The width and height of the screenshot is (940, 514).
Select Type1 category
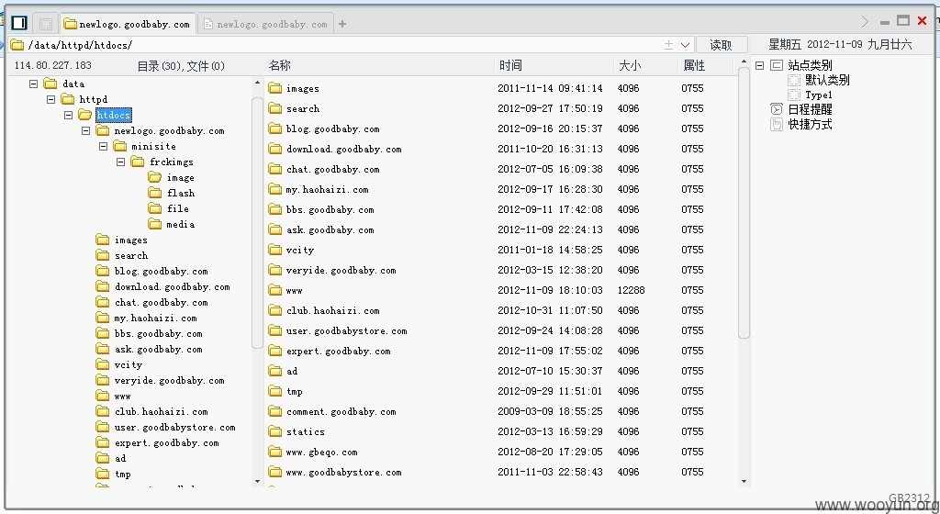point(819,95)
